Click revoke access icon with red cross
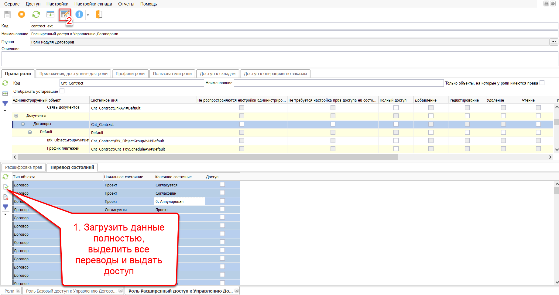 click(x=5, y=197)
